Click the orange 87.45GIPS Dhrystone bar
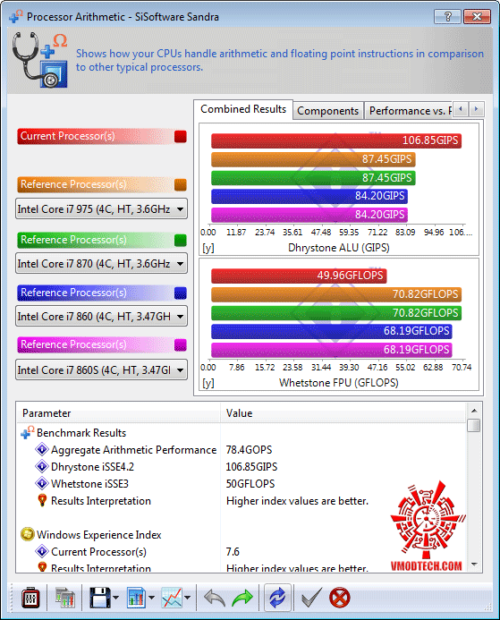The height and width of the screenshot is (620, 500). pos(313,159)
